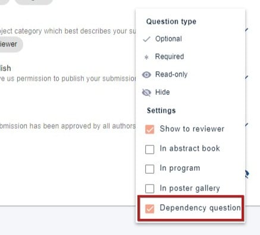
Task: Click the pencil edge beside the publish permission question
Action: click(x=246, y=77)
